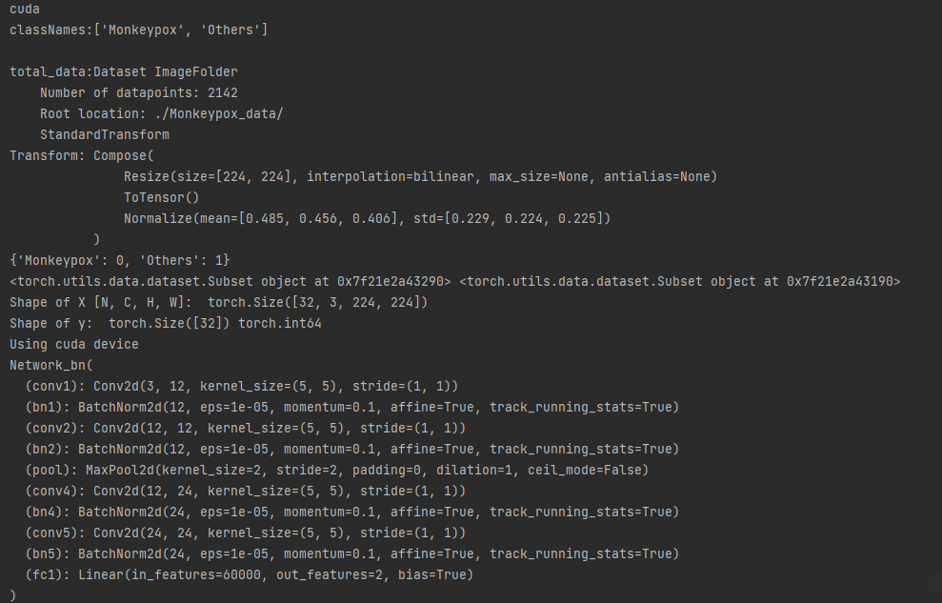Viewport: 942px width, 603px height.
Task: Click the 'cuda' text on the first line
Action: (25, 10)
